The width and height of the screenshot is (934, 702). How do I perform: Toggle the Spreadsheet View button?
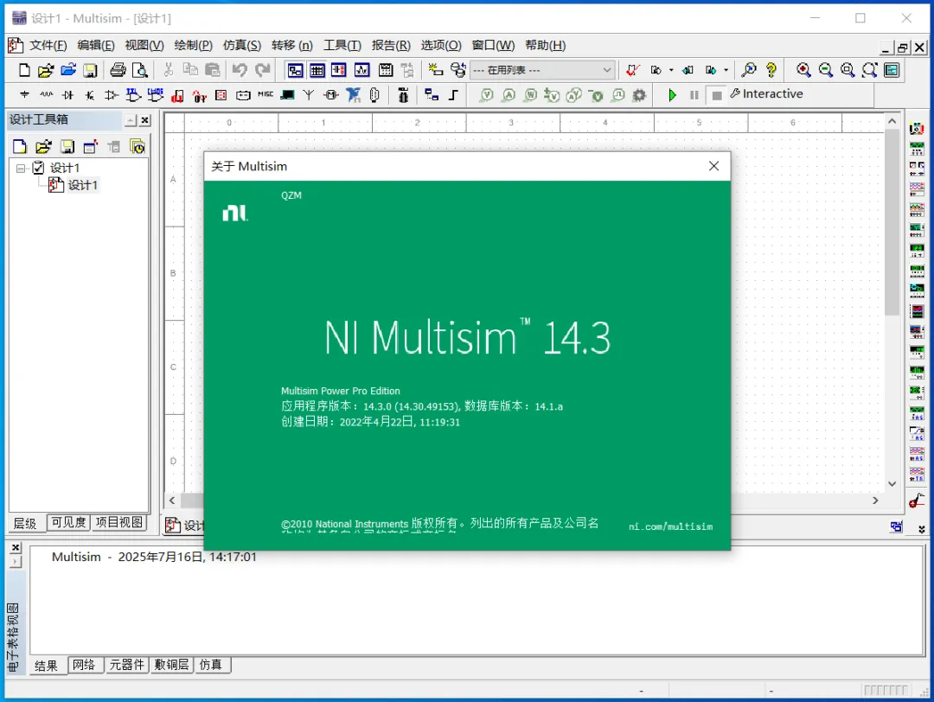[317, 70]
